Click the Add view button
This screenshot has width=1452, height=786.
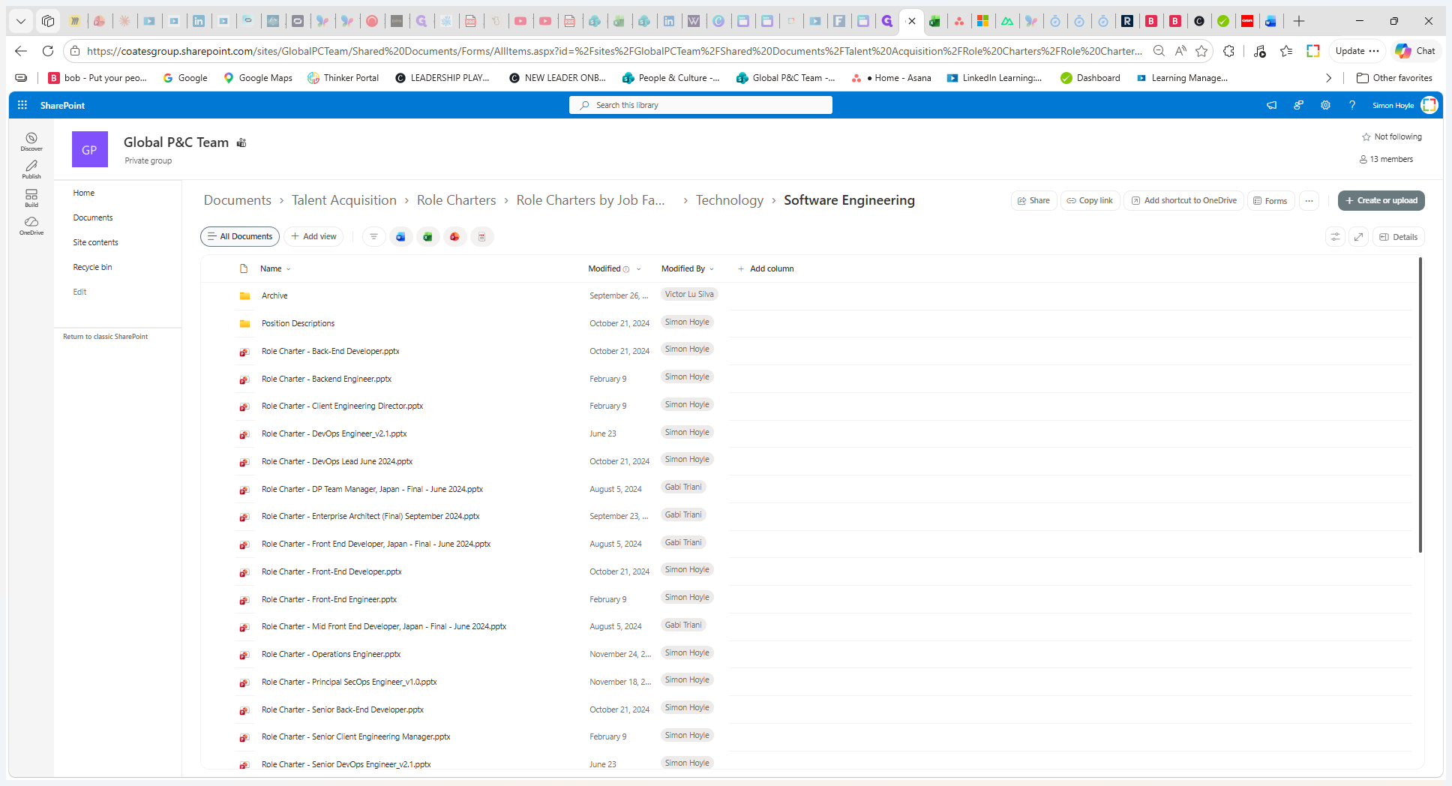click(313, 236)
